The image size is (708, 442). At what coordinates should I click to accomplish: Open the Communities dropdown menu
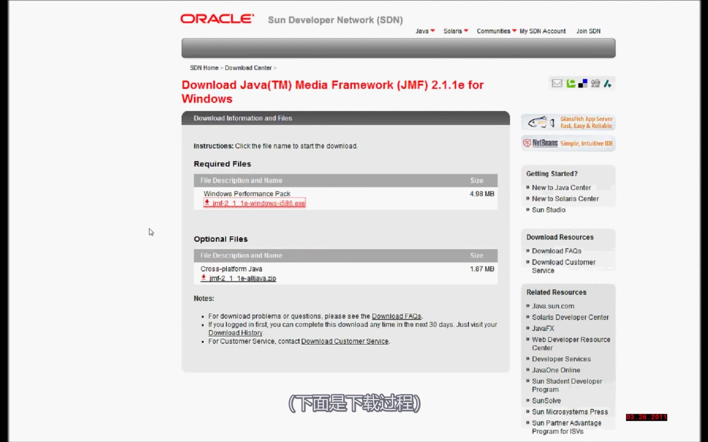[x=496, y=31]
